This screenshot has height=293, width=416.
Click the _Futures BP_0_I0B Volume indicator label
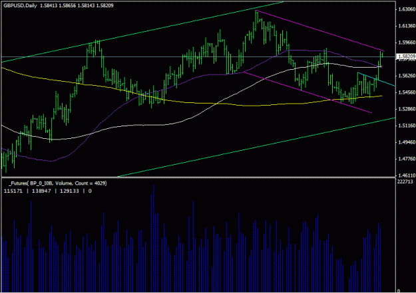57,183
